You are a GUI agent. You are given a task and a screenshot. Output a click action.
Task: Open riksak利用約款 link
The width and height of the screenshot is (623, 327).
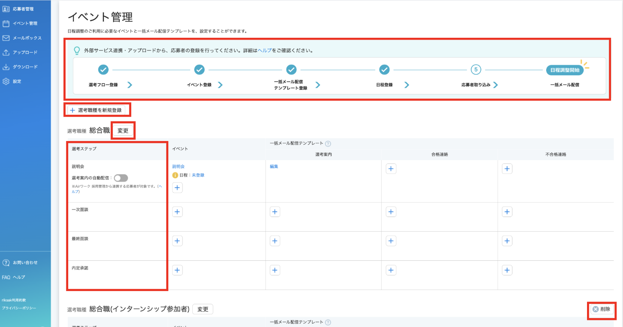click(14, 300)
